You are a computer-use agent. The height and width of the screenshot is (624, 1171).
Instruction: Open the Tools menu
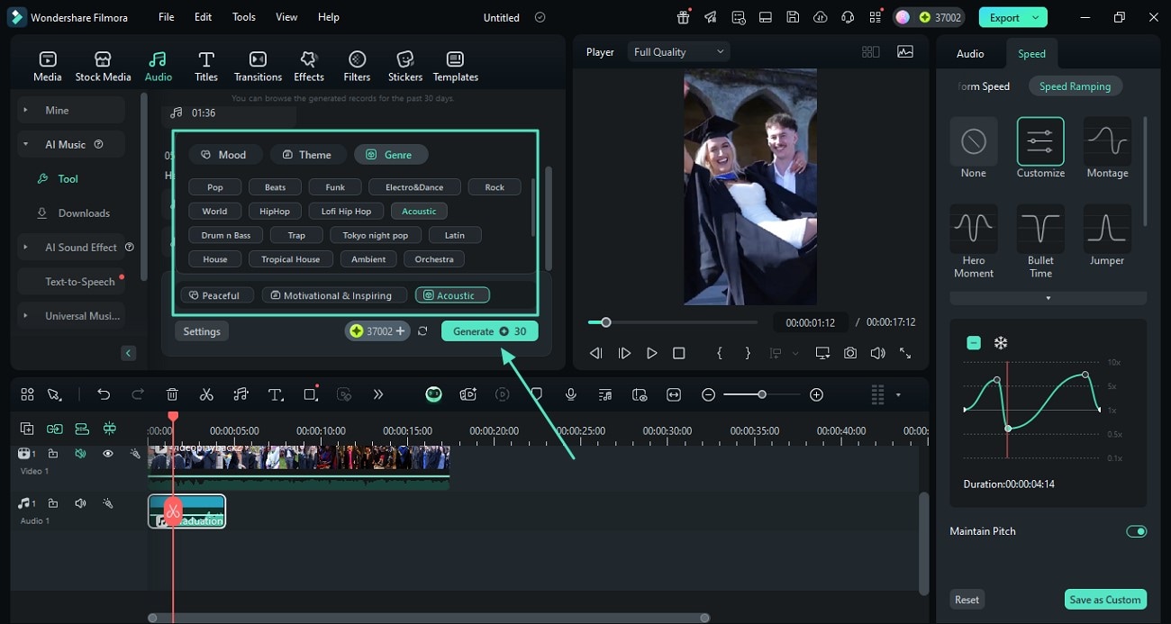pyautogui.click(x=243, y=17)
